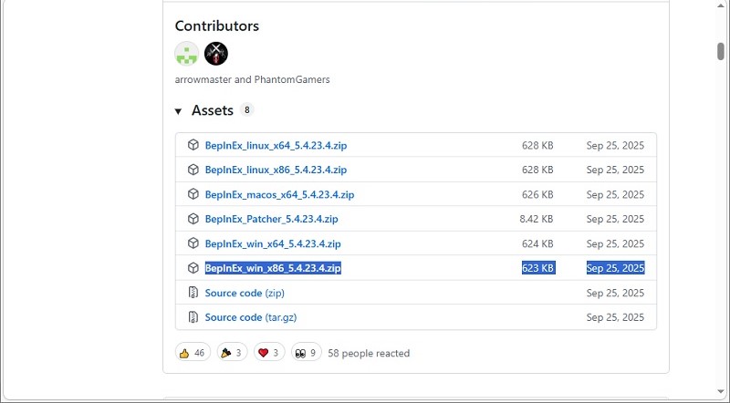This screenshot has width=730, height=403.
Task: Download BepInEx_win_x64_5.4.23.4.zip
Action: 273,243
